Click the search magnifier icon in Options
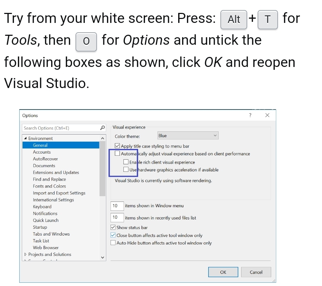Screen dimensions: 322x286 tap(102, 128)
